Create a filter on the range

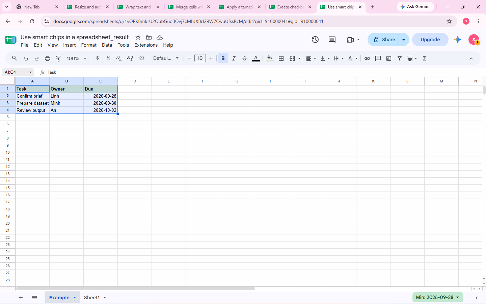coord(400,58)
